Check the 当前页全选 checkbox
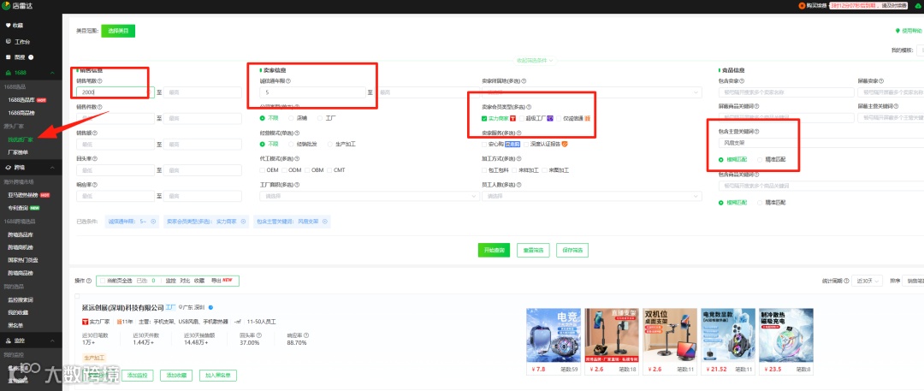 coord(102,281)
